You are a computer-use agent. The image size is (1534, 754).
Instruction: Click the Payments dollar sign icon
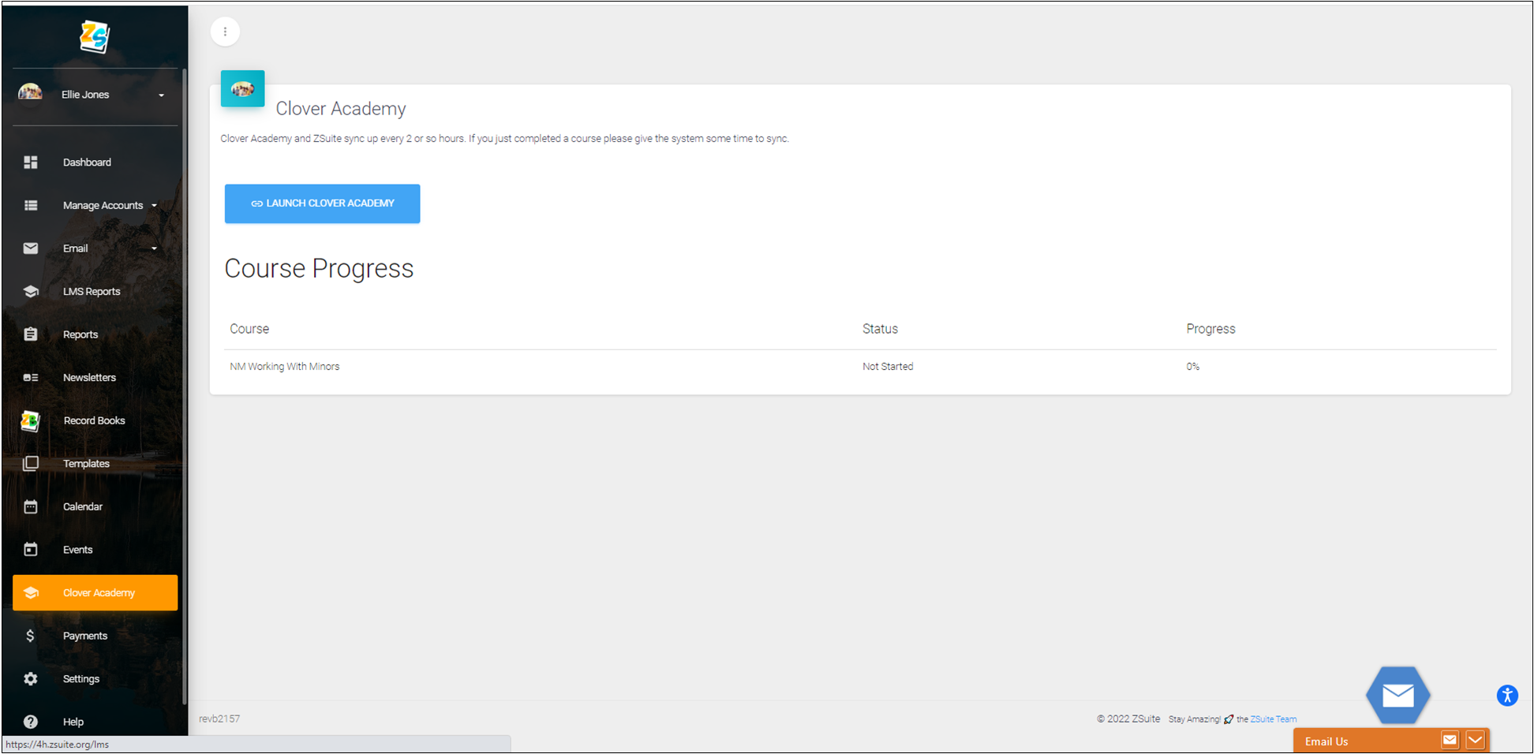point(31,636)
